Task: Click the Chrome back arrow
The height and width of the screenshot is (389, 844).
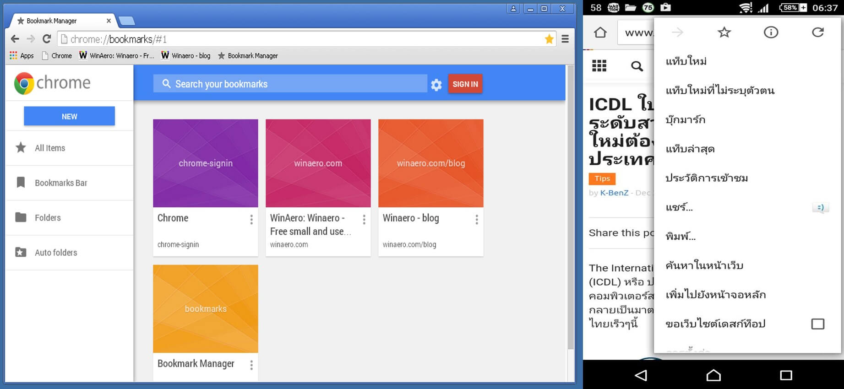Action: point(15,39)
